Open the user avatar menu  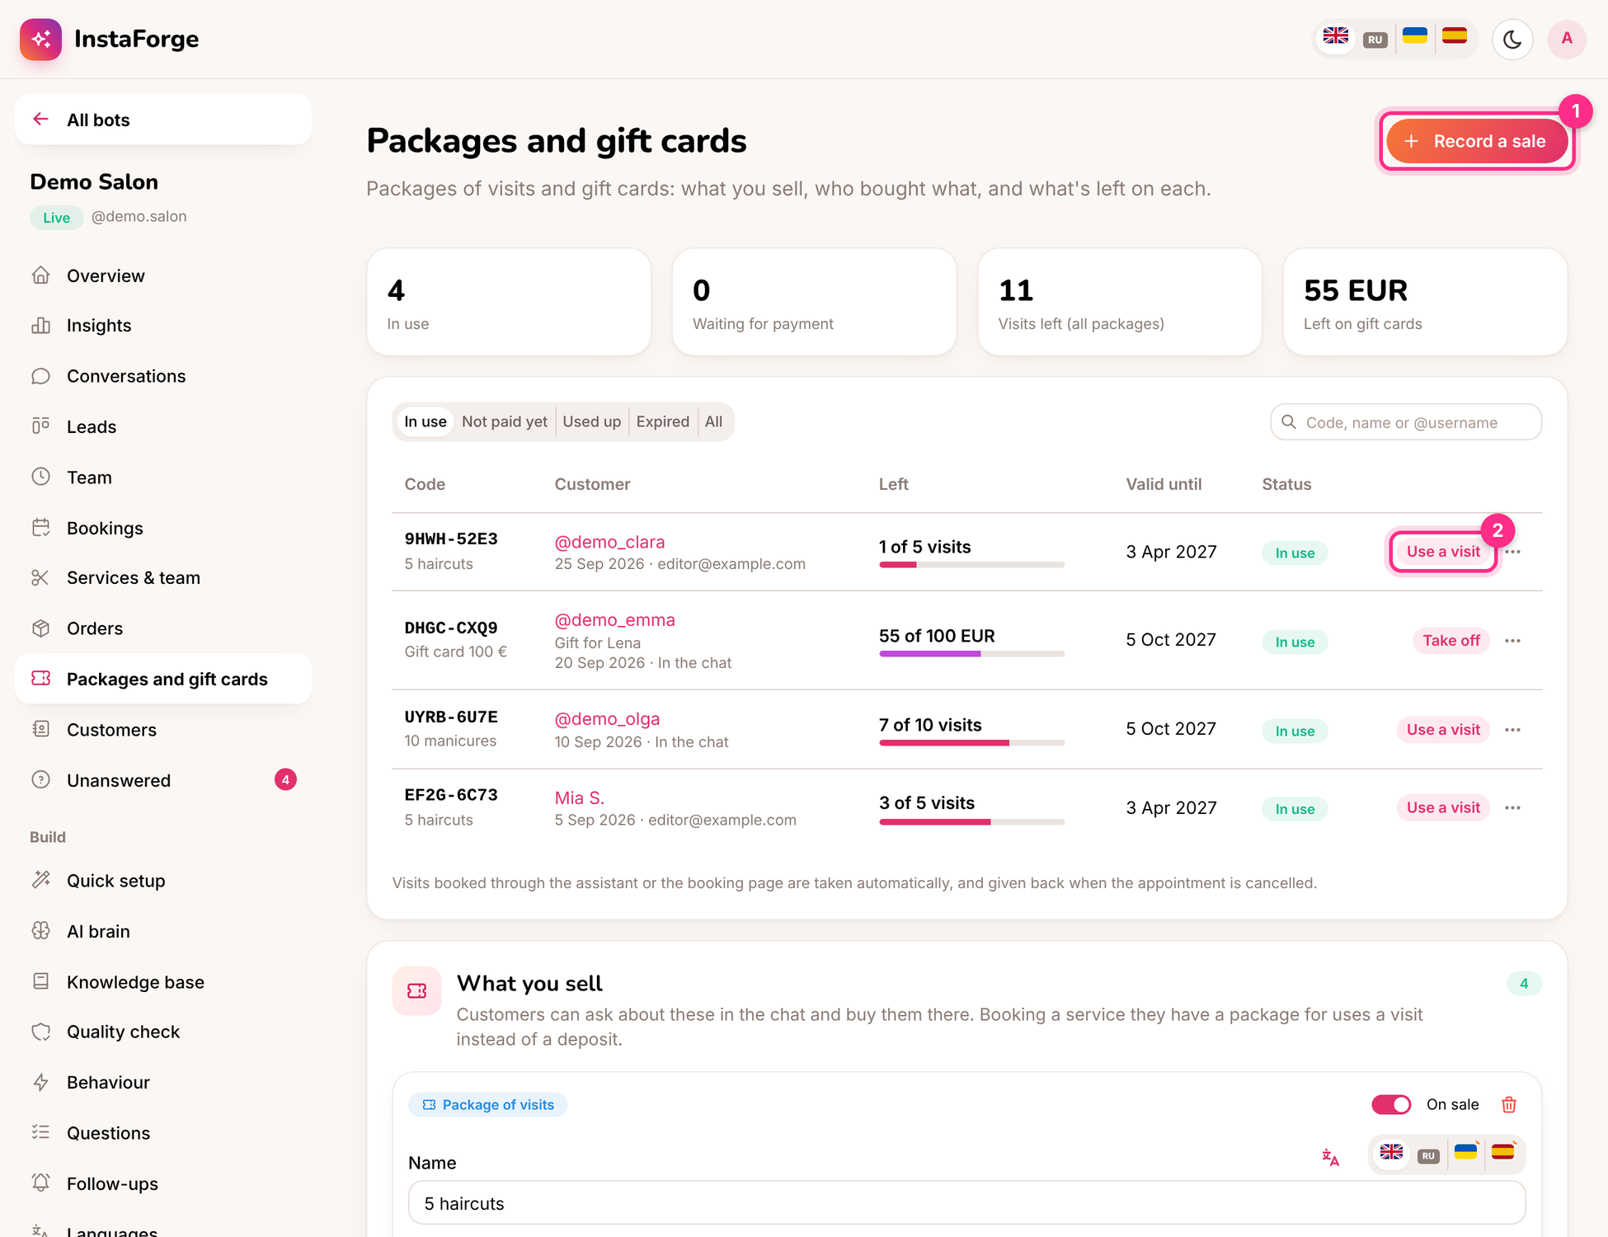1567,39
